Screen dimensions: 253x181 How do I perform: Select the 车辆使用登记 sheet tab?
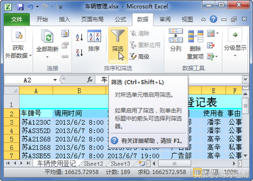point(56,163)
